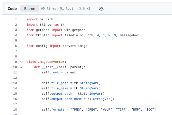Click 'parent' value on line 11
Image resolution: width=172 pixels, height=115 pixels.
70,72
